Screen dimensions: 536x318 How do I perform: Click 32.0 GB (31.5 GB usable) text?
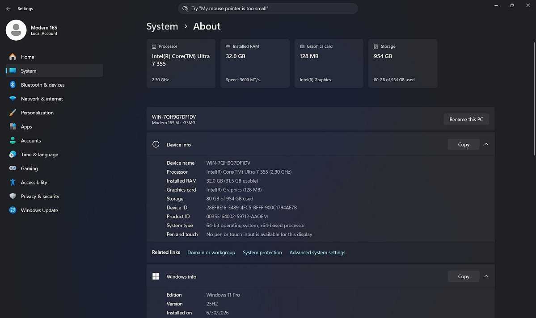click(232, 181)
